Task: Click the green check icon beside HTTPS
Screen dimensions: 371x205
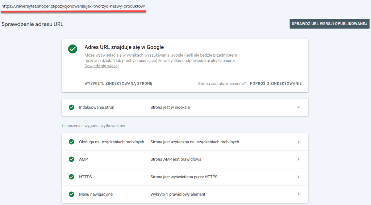Action: pos(71,177)
